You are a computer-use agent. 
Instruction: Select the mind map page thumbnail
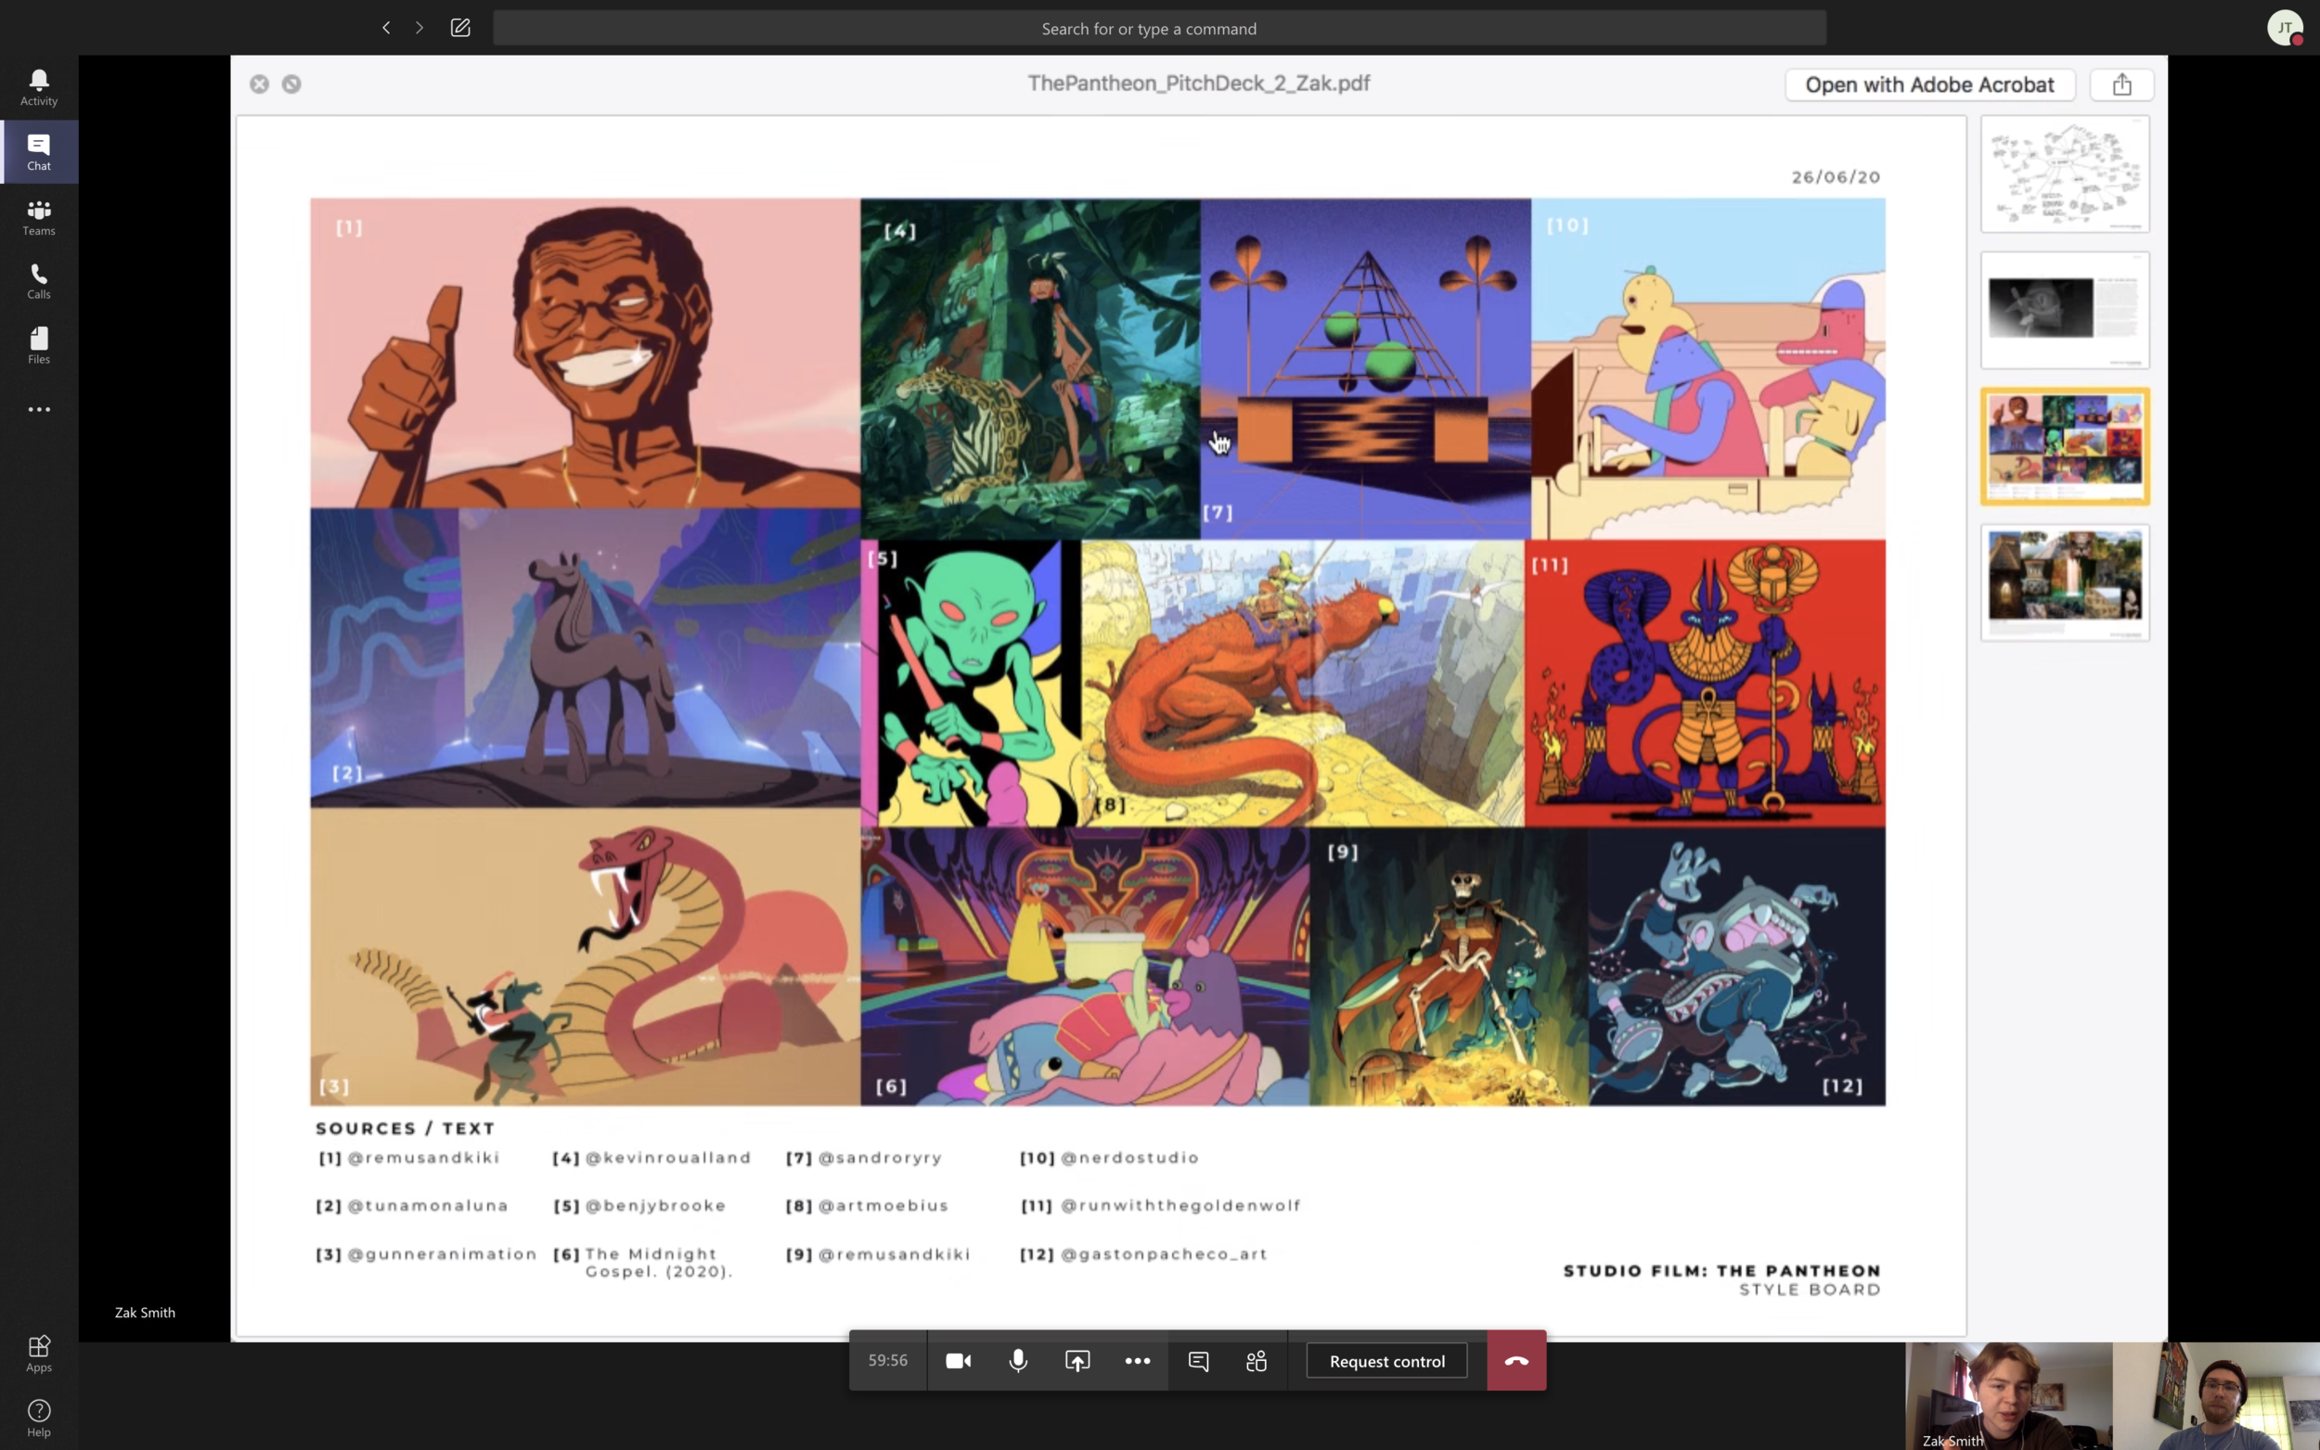[2065, 173]
